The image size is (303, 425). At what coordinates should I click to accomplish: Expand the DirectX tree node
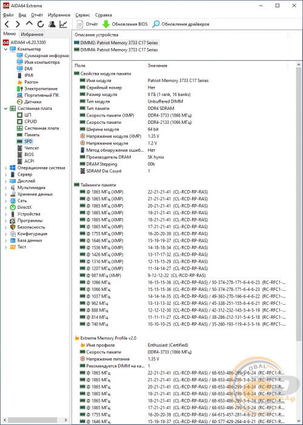[5, 208]
